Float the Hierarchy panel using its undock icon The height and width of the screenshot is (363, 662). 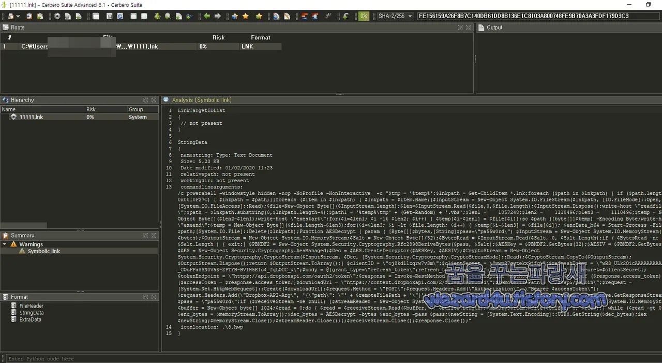pyautogui.click(x=146, y=100)
